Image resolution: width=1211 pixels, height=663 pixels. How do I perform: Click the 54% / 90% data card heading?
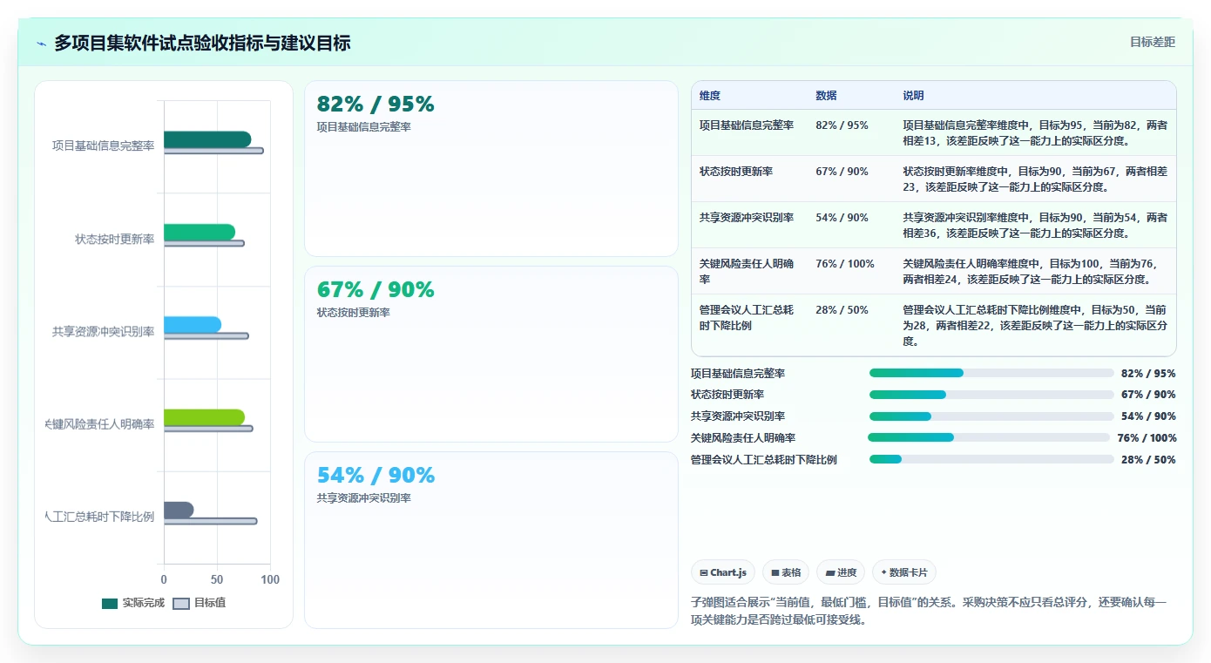(375, 475)
